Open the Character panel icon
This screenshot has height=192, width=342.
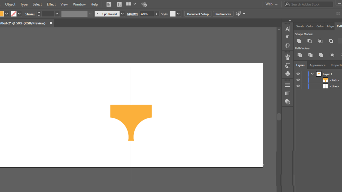[288, 29]
